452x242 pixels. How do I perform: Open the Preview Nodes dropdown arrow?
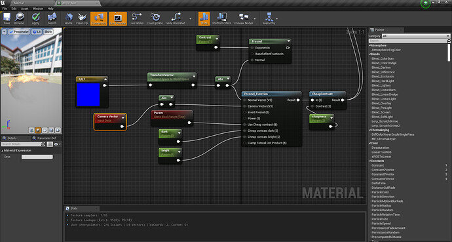tap(255, 19)
